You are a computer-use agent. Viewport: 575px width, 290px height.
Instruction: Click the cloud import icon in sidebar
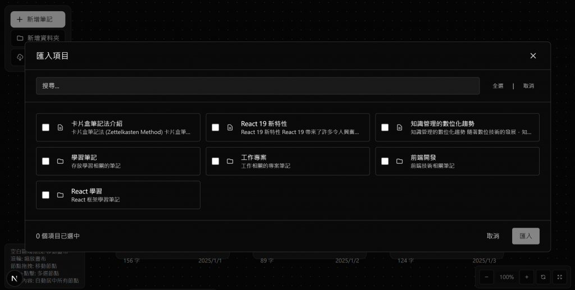click(20, 57)
